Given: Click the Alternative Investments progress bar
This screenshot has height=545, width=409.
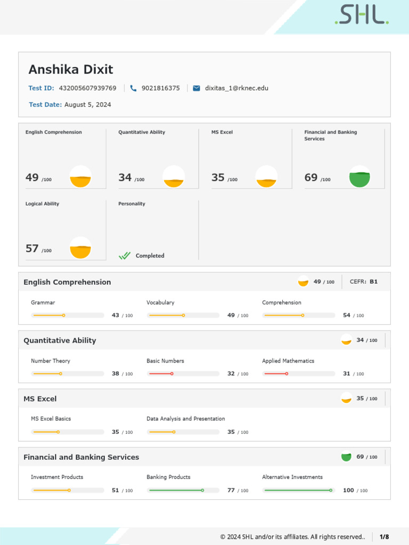Looking at the screenshot, I should click(x=299, y=490).
